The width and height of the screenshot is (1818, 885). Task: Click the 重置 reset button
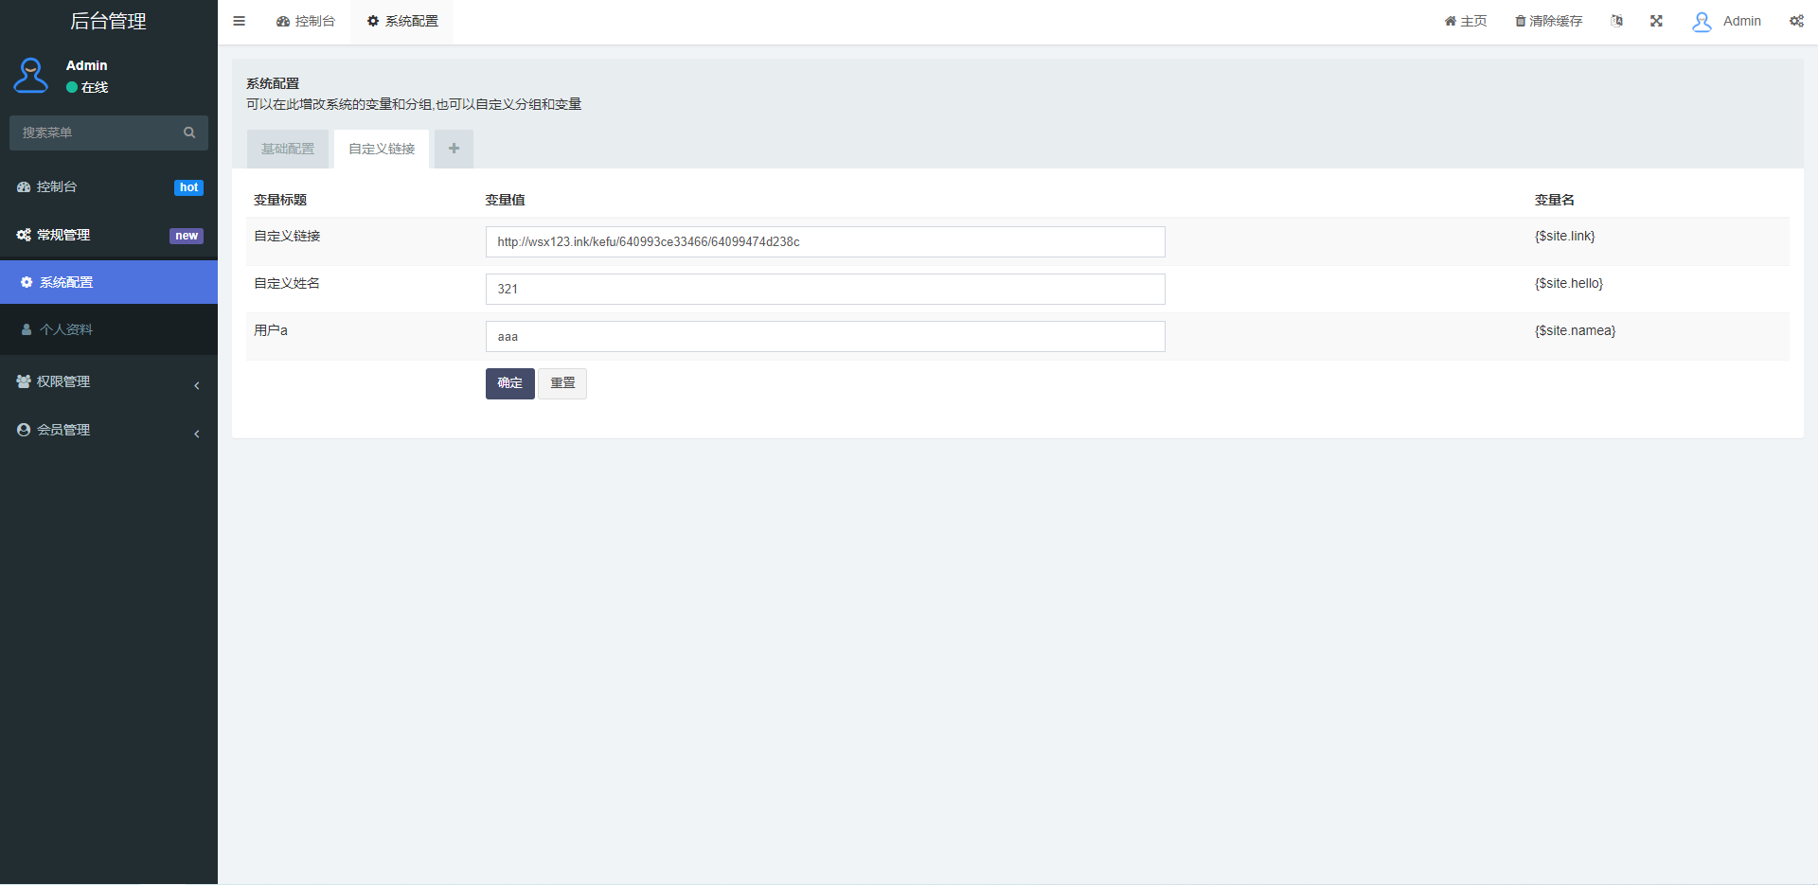pyautogui.click(x=562, y=383)
